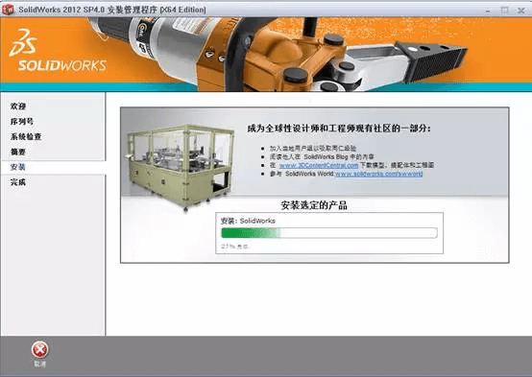Open the www.3DContentCentral.com link
This screenshot has height=377, width=532.
(319, 165)
